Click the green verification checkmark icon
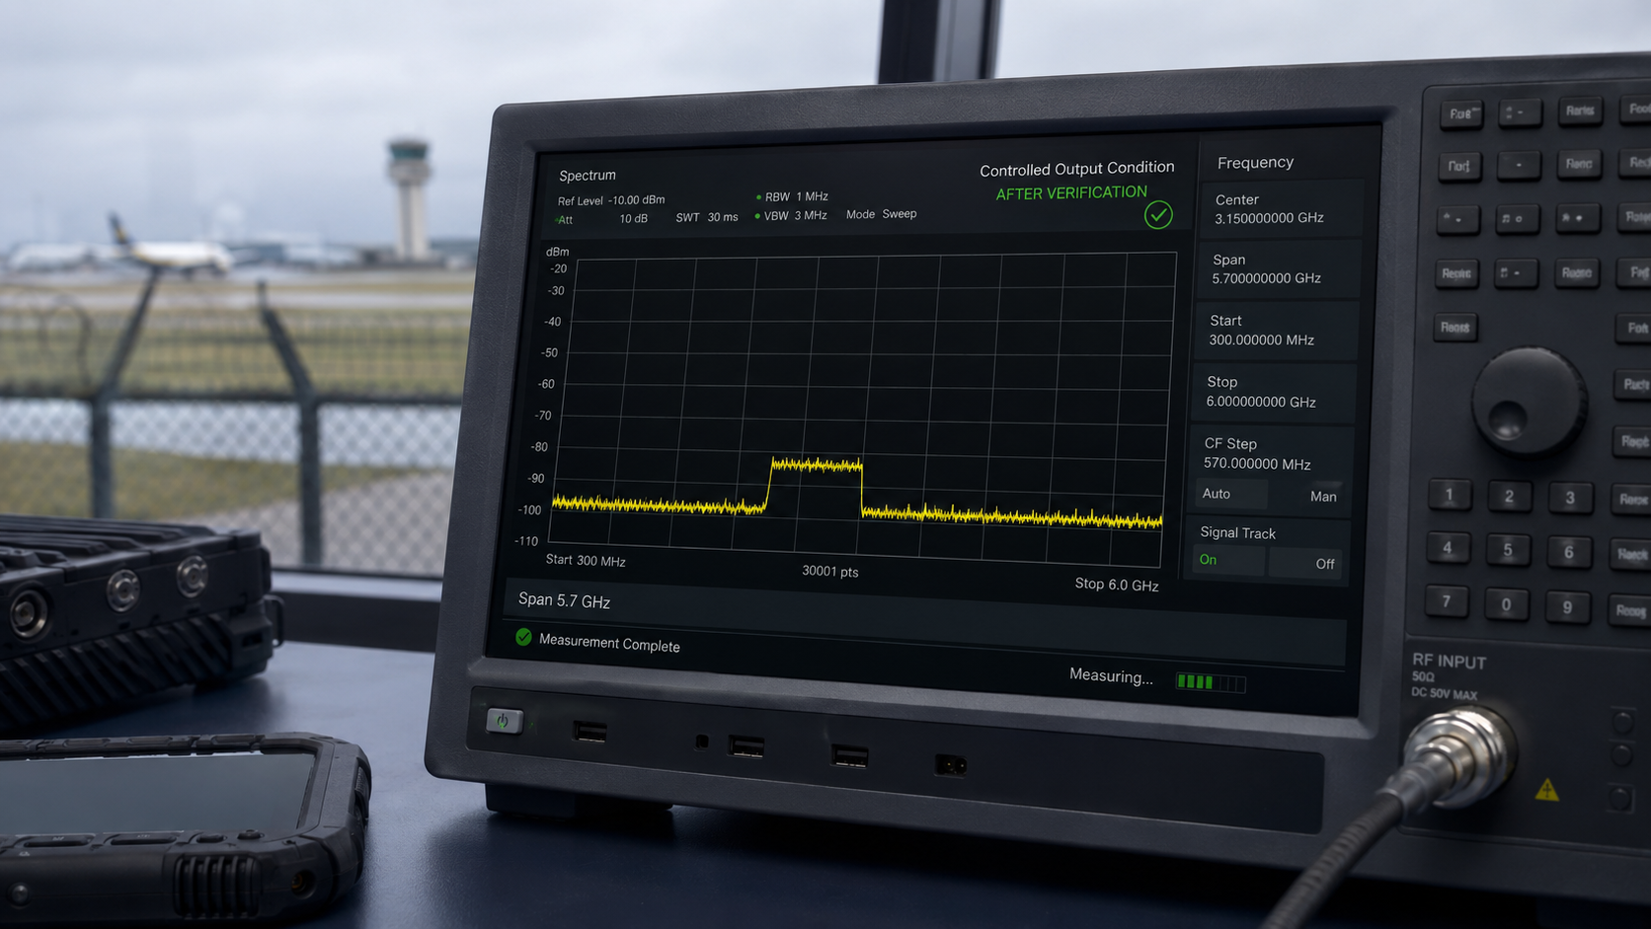Screen dimensions: 1651x929 click(1158, 215)
